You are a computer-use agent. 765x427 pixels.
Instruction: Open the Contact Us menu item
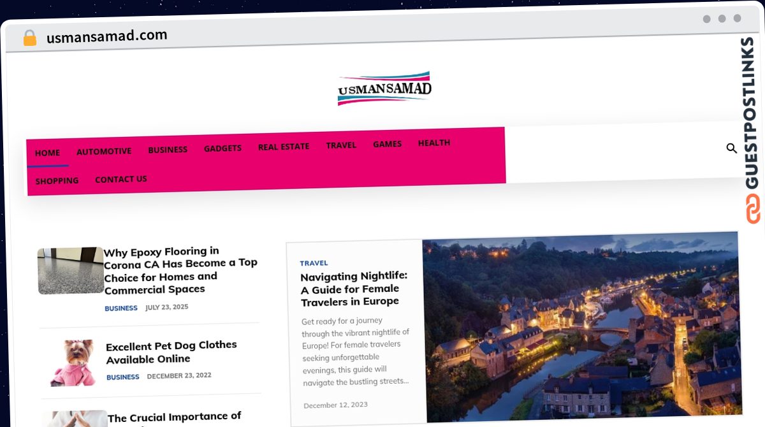pyautogui.click(x=121, y=179)
